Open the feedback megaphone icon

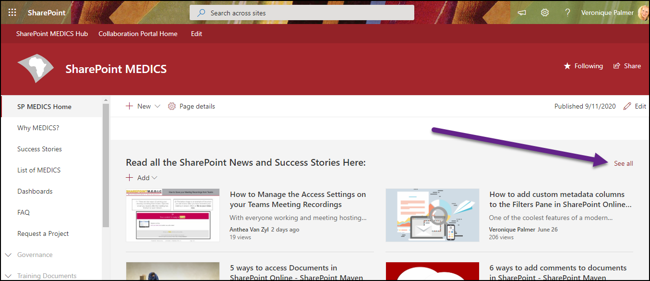[521, 13]
